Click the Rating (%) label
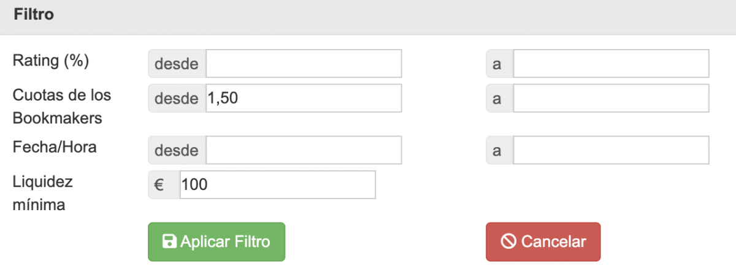Viewport: 736px width, 269px height. [x=51, y=61]
